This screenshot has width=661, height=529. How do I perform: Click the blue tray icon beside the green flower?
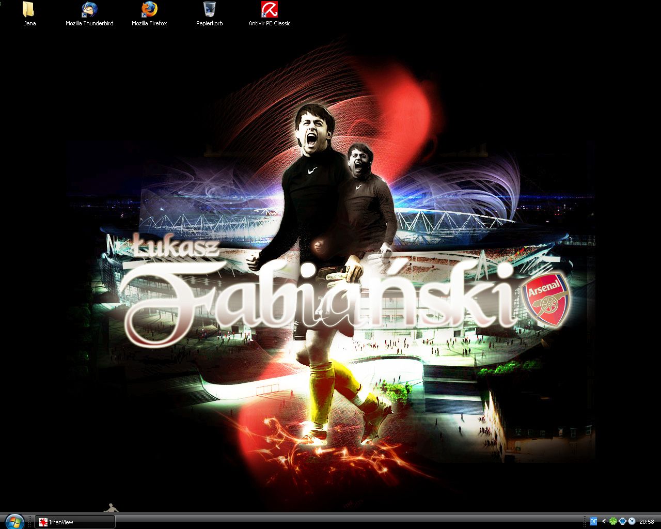[x=622, y=521]
